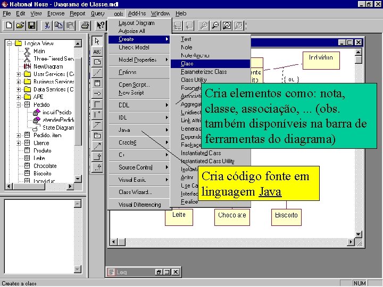Select the Note tool in toolbox
The width and height of the screenshot is (383, 287).
click(97, 62)
